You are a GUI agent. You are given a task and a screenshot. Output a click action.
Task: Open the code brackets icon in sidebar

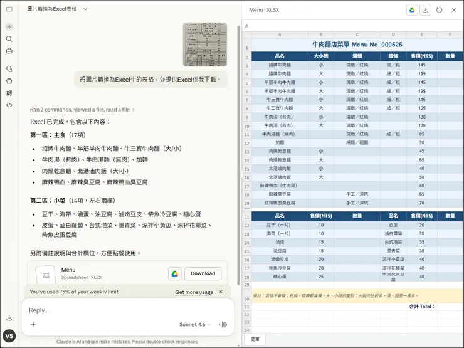[x=9, y=105]
